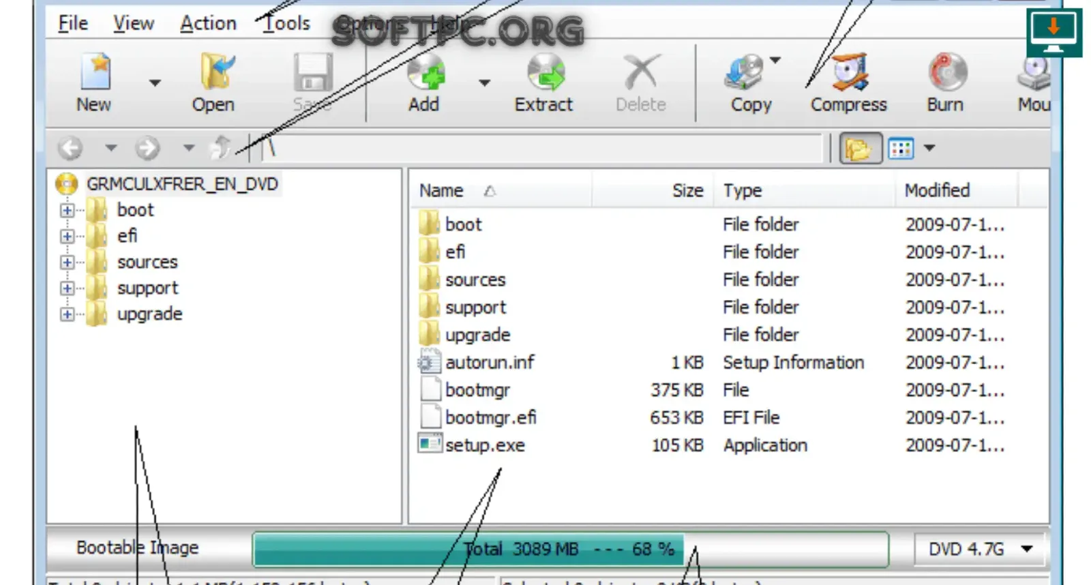Select the setup.exe application icon
This screenshot has height=585, width=1091.
[x=430, y=445]
